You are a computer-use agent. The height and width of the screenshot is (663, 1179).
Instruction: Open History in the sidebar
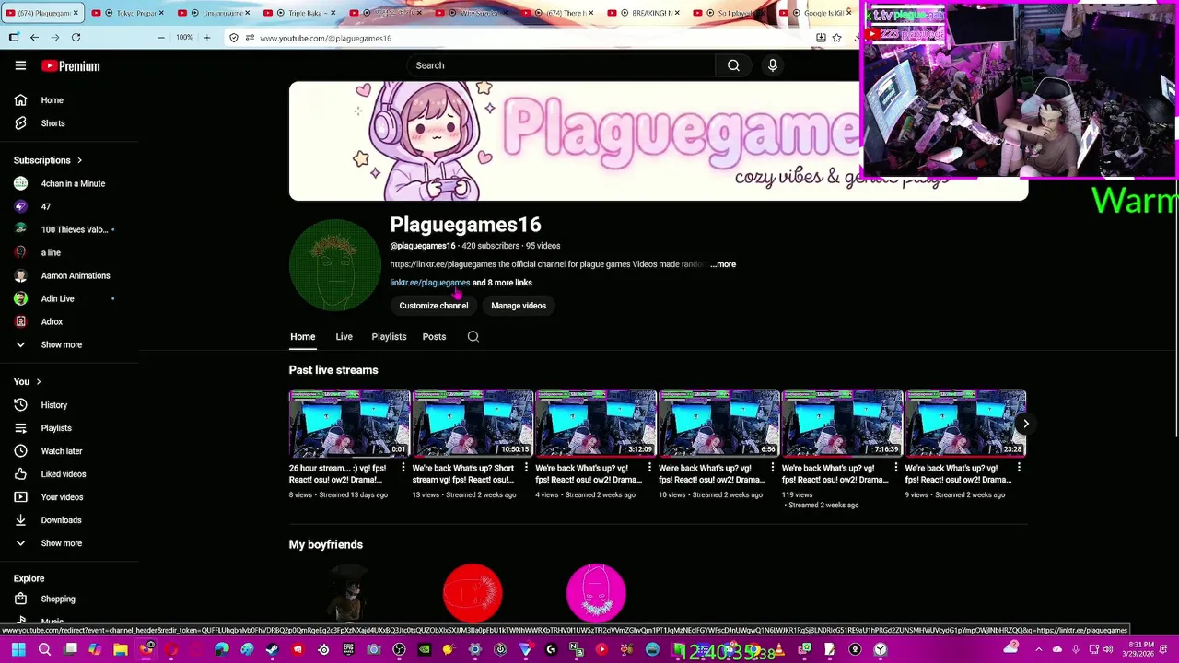(53, 405)
